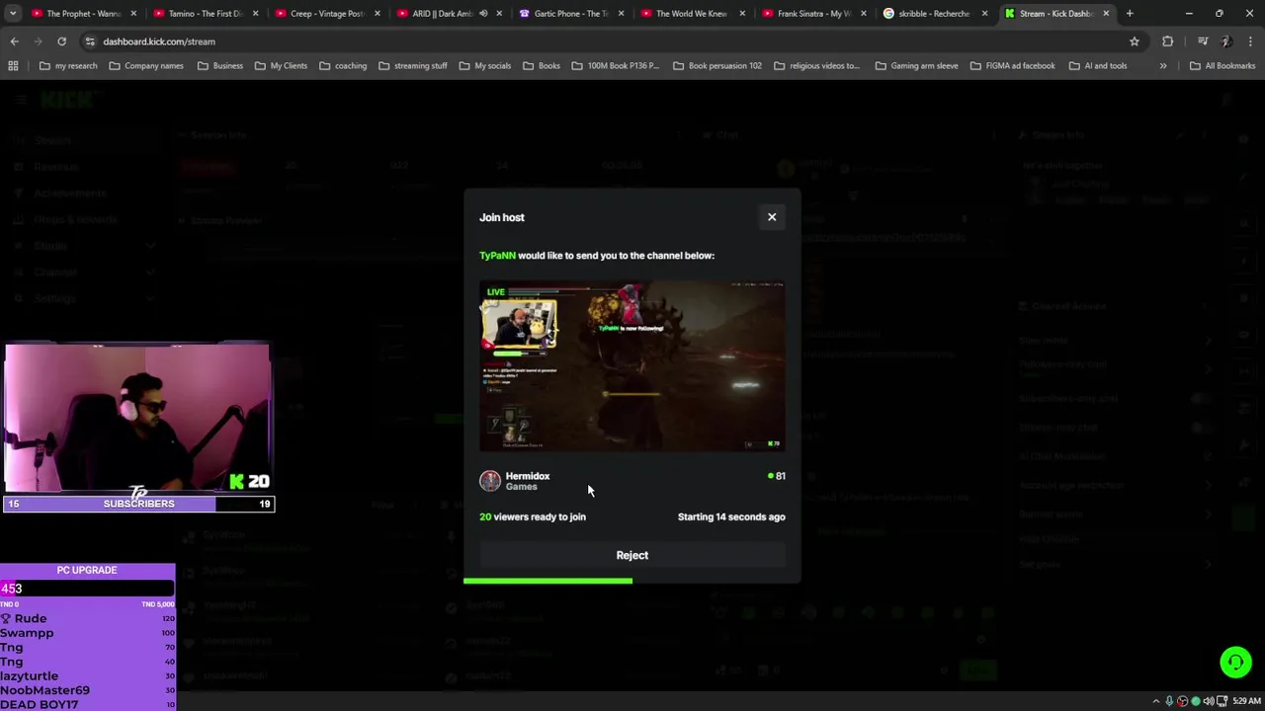This screenshot has height=711, width=1265.
Task: Open the 5:29 AM clock
Action: [1246, 701]
